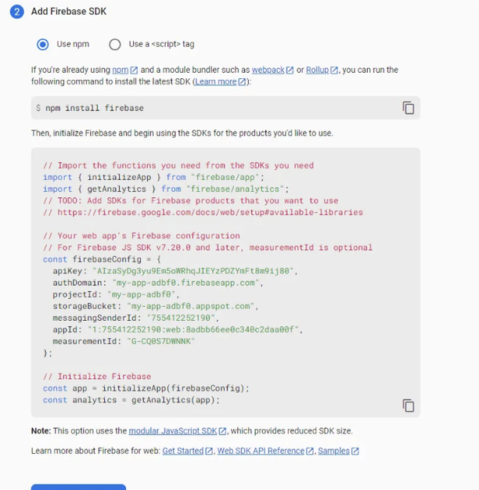479x490 pixels.
Task: Click the apiKey value string
Action: point(193,271)
